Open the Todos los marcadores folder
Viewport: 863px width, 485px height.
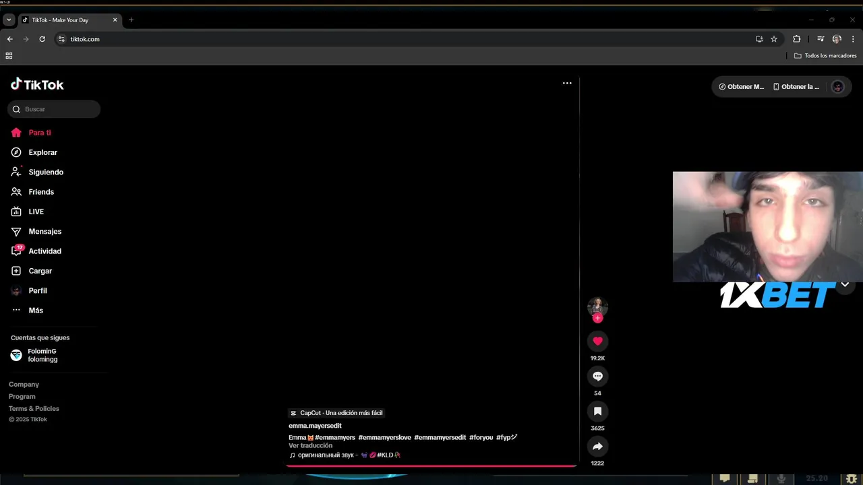click(x=825, y=56)
